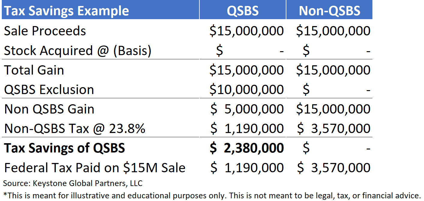Select the Non-QSBS Total Gain value
Screen dimensions: 424x201
coord(333,70)
